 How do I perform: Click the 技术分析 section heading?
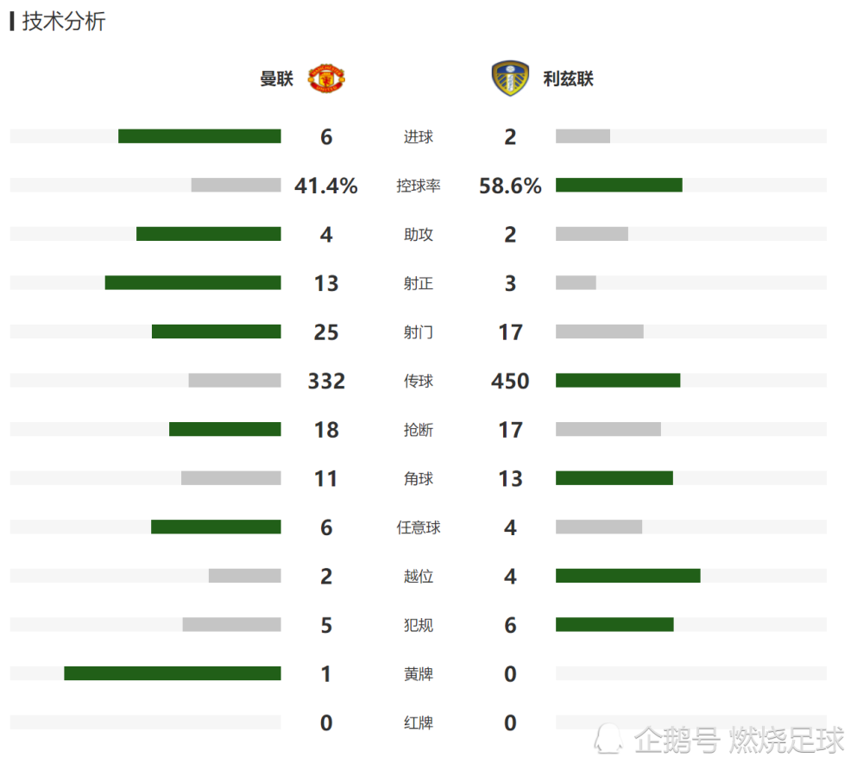pyautogui.click(x=63, y=22)
